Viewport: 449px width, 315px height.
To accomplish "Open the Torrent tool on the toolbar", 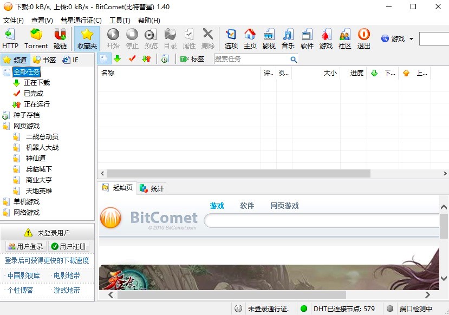I will pos(36,38).
